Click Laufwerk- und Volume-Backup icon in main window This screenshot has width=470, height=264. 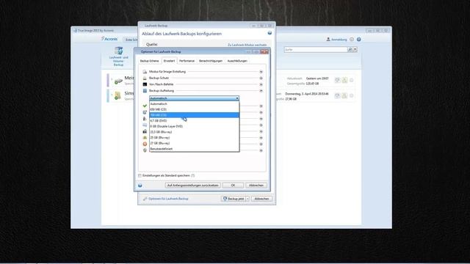pyautogui.click(x=118, y=56)
